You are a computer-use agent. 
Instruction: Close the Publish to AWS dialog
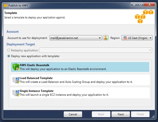149,4
